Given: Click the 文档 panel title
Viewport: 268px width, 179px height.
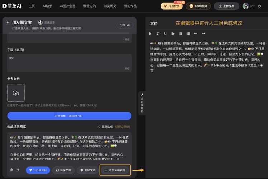Looking at the screenshot, I should pyautogui.click(x=154, y=24).
